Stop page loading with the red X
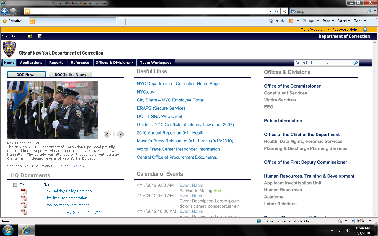 (284, 12)
